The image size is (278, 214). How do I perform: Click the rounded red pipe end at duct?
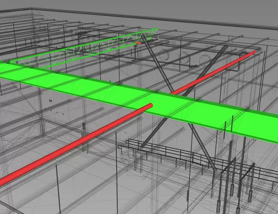click(150, 106)
